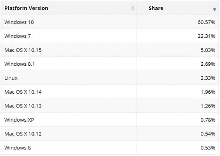This screenshot has width=220, height=156.
Task: Click the Windows XP row label
Action: tap(19, 120)
